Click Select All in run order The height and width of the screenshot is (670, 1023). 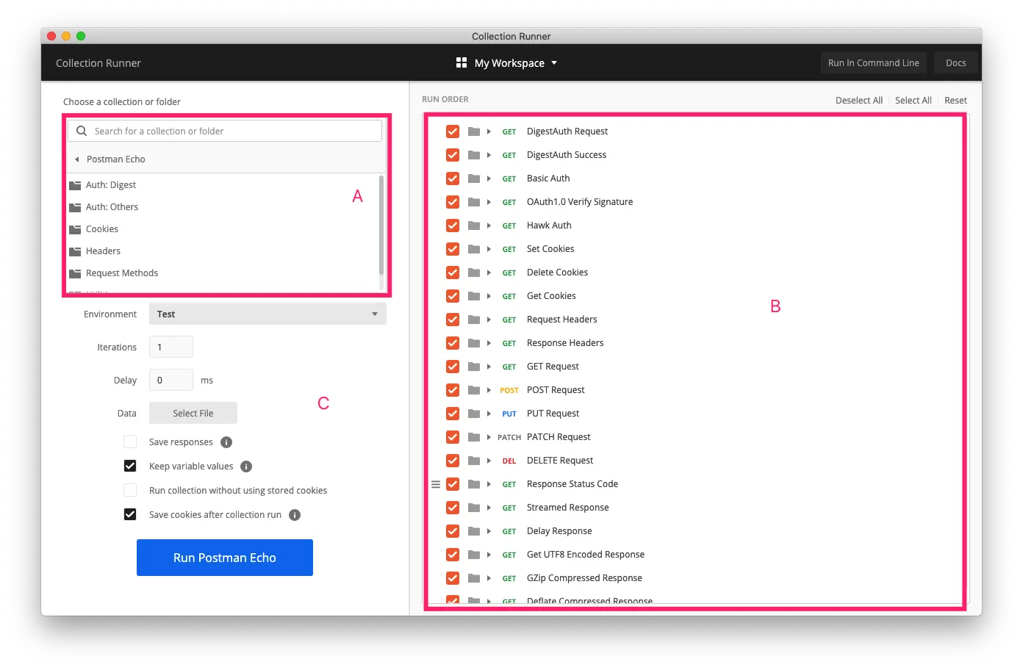tap(913, 100)
